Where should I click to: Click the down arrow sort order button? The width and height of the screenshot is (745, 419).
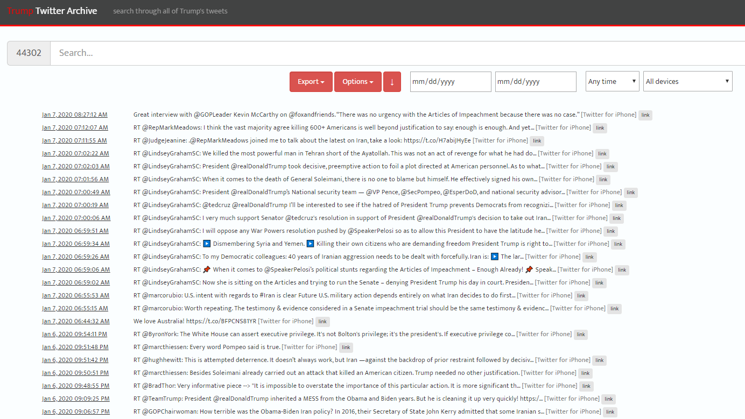[392, 82]
